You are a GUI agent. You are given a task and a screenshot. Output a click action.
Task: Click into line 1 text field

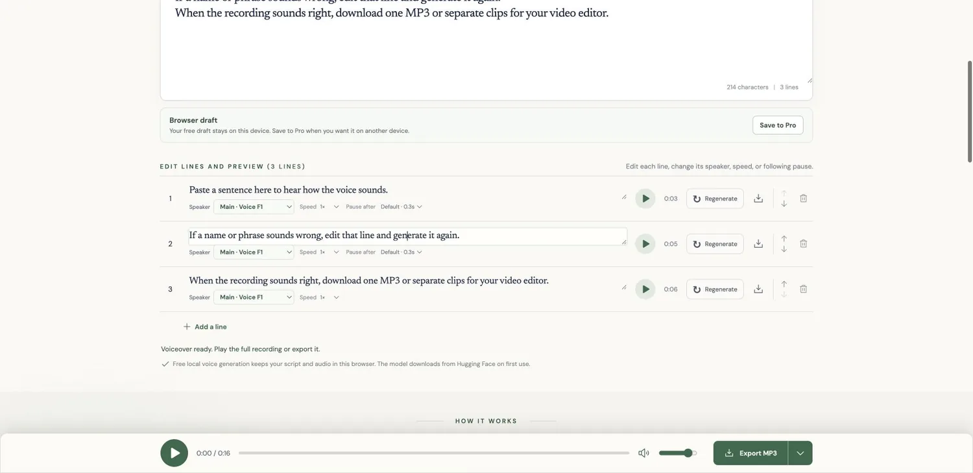coord(408,190)
